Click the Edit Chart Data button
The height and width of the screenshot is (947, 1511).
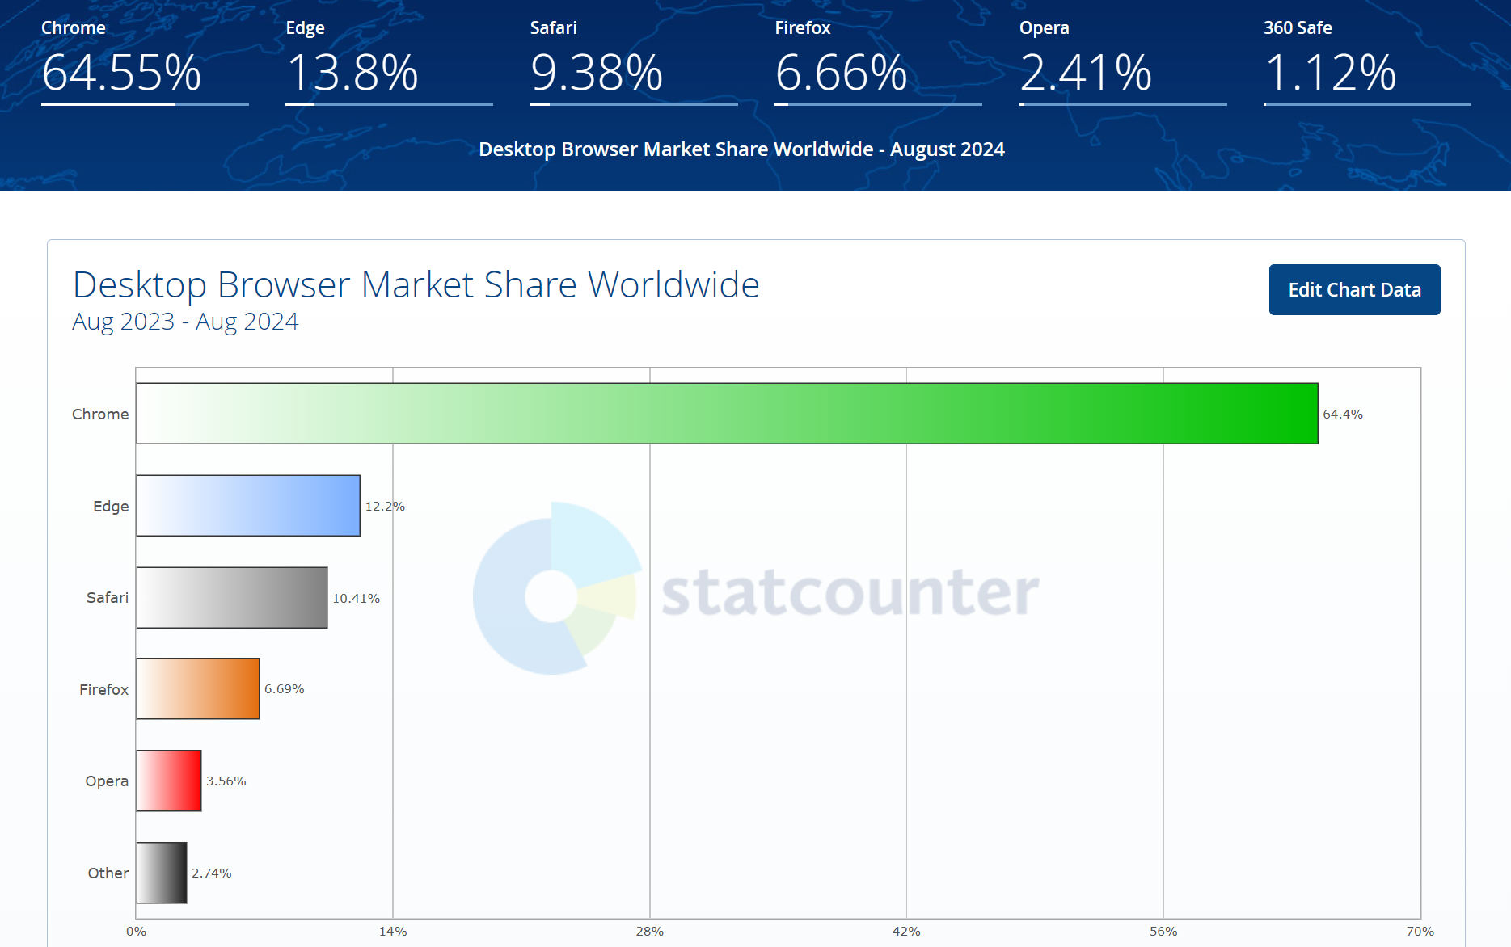pos(1354,289)
